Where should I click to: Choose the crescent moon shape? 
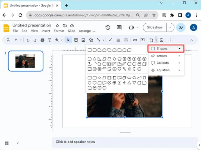click(x=134, y=69)
